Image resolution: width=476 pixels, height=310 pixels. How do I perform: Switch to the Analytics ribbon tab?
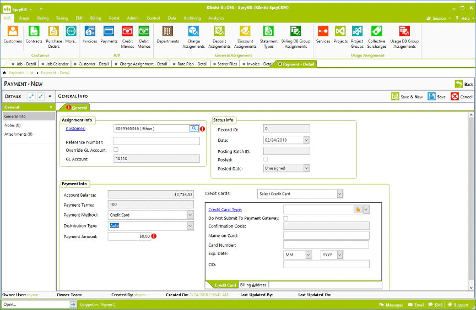(x=216, y=18)
